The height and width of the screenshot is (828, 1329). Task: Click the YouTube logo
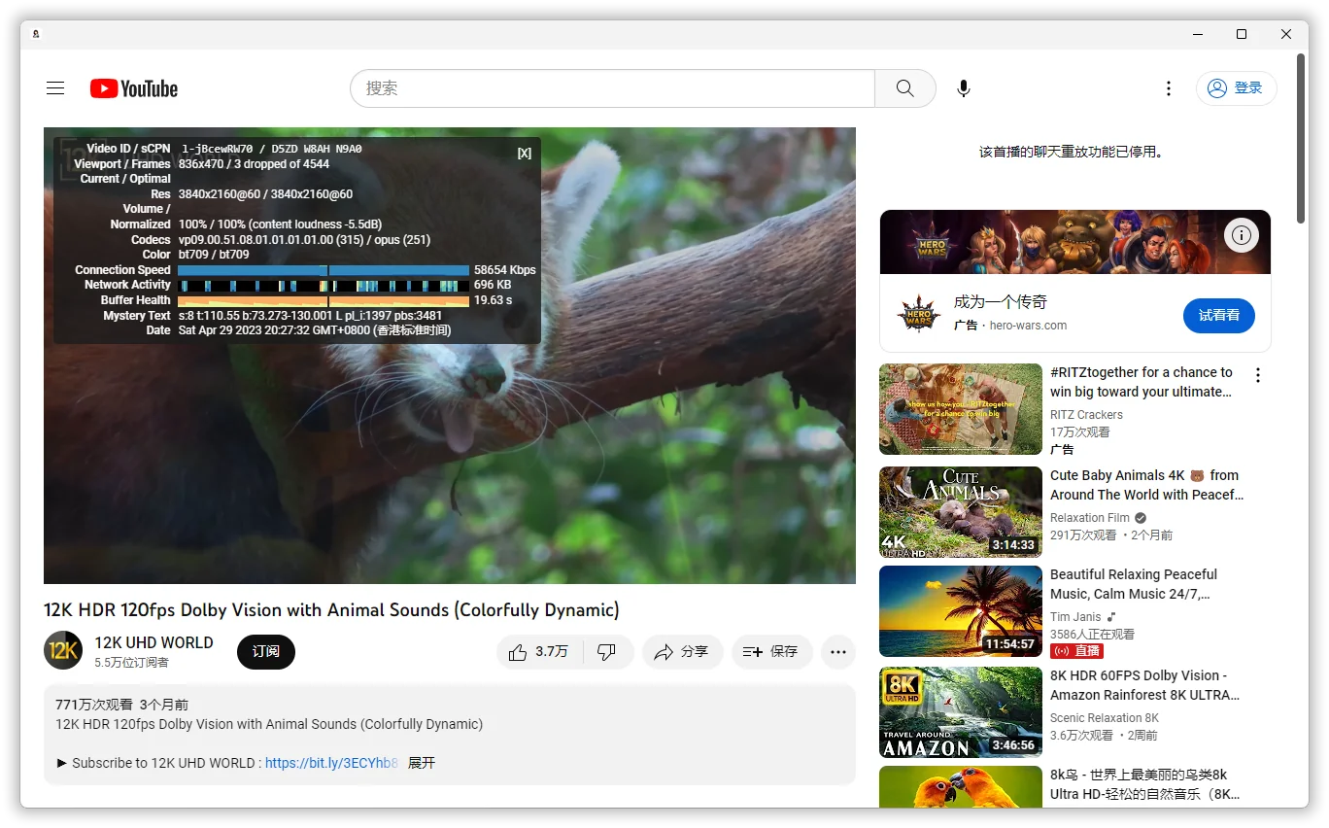[x=134, y=88]
